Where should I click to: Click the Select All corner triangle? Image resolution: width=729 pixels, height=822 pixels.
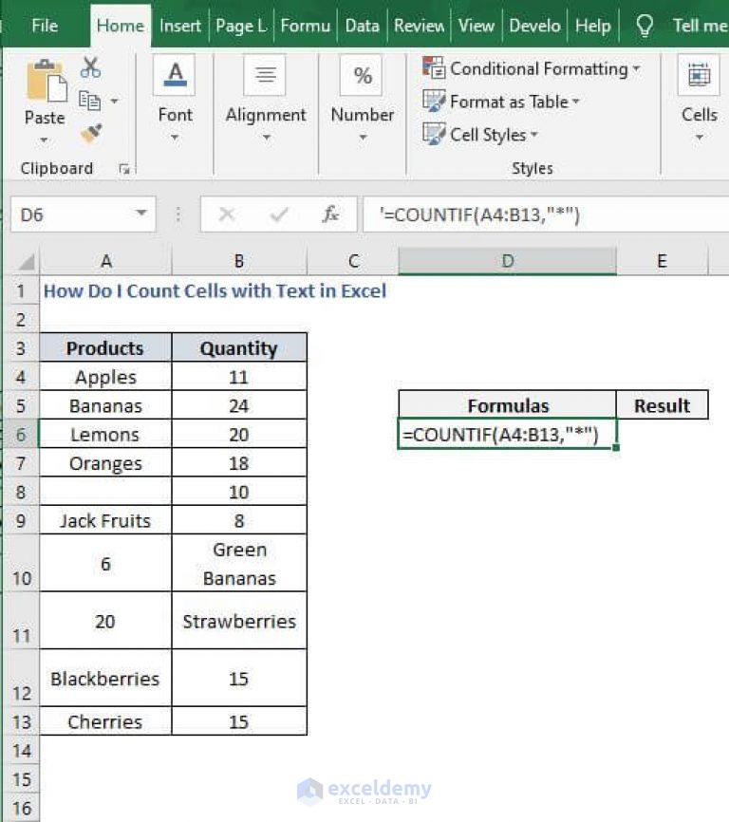click(25, 261)
